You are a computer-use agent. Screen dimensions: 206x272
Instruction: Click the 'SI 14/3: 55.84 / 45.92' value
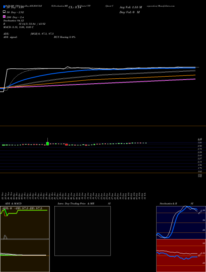[32, 24]
